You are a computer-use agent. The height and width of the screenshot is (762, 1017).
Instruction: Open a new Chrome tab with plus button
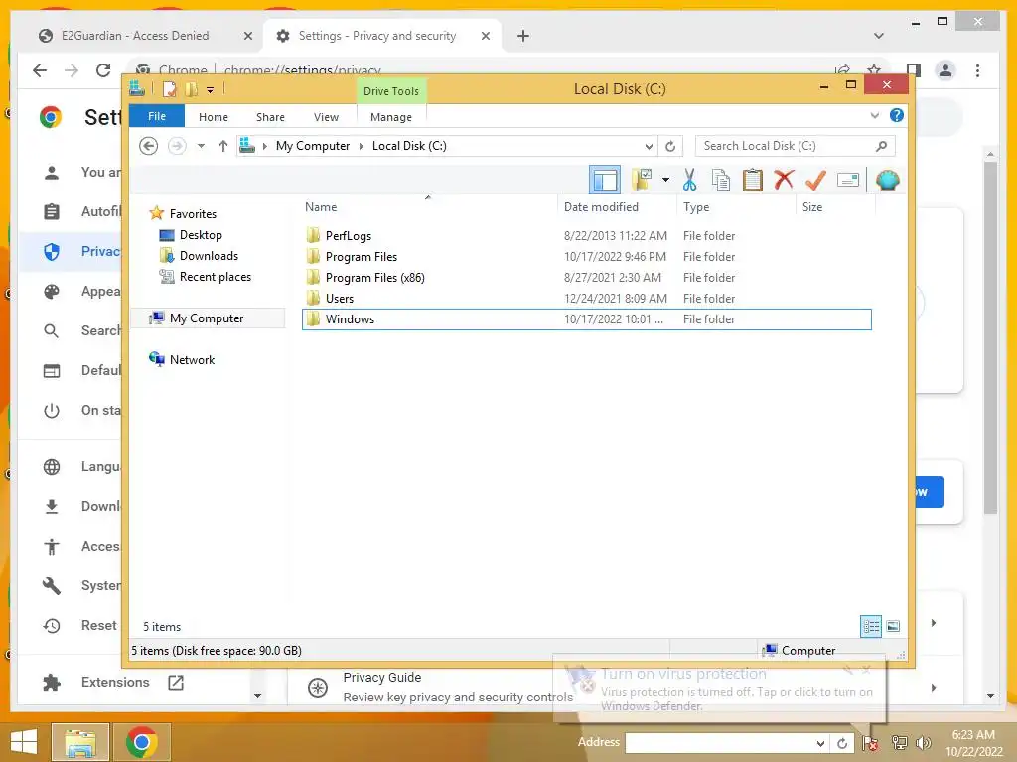[x=522, y=36]
